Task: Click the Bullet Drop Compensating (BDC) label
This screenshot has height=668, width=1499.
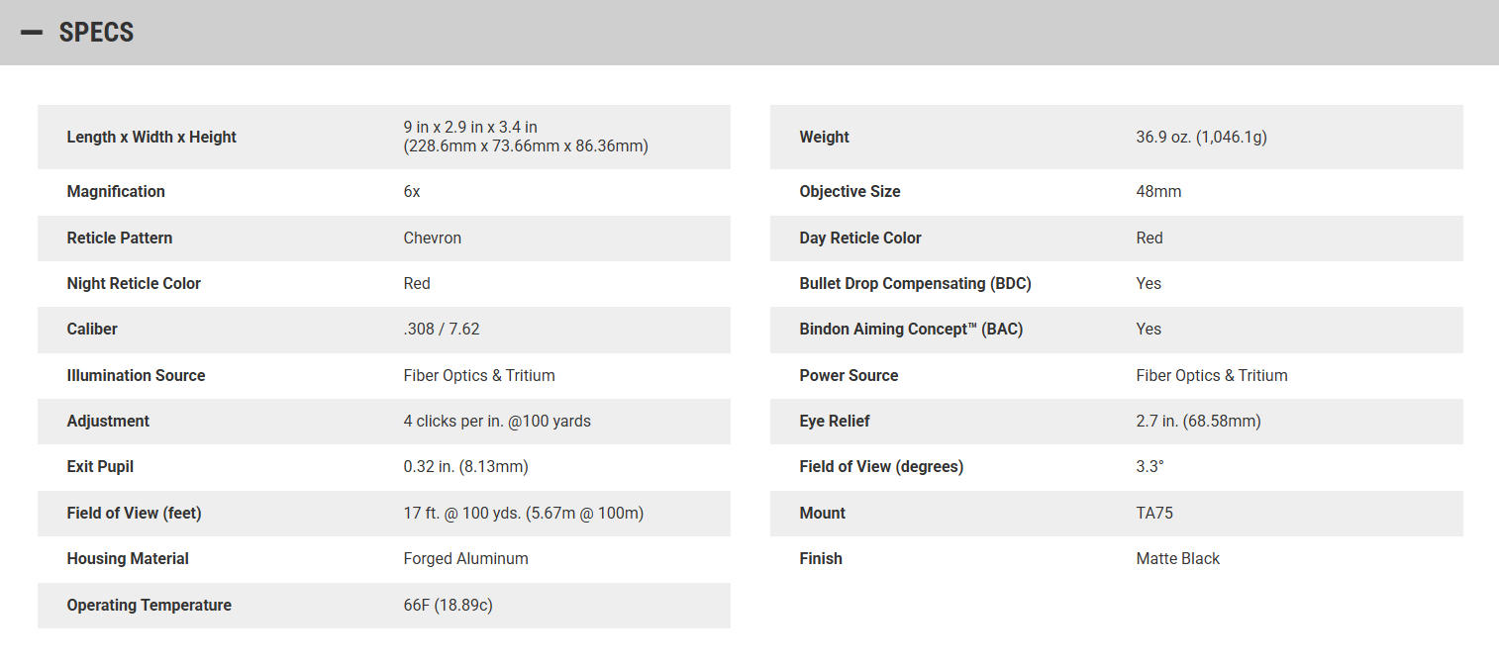Action: [915, 284]
